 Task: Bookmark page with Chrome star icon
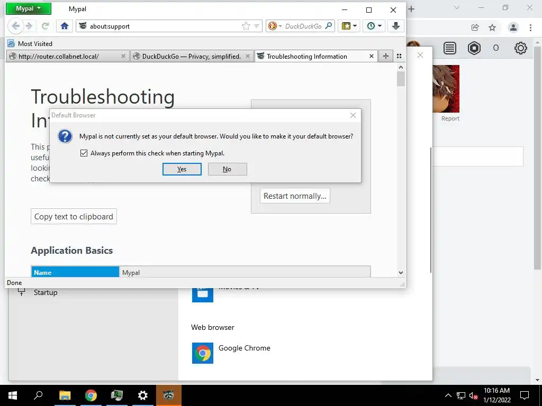click(492, 27)
